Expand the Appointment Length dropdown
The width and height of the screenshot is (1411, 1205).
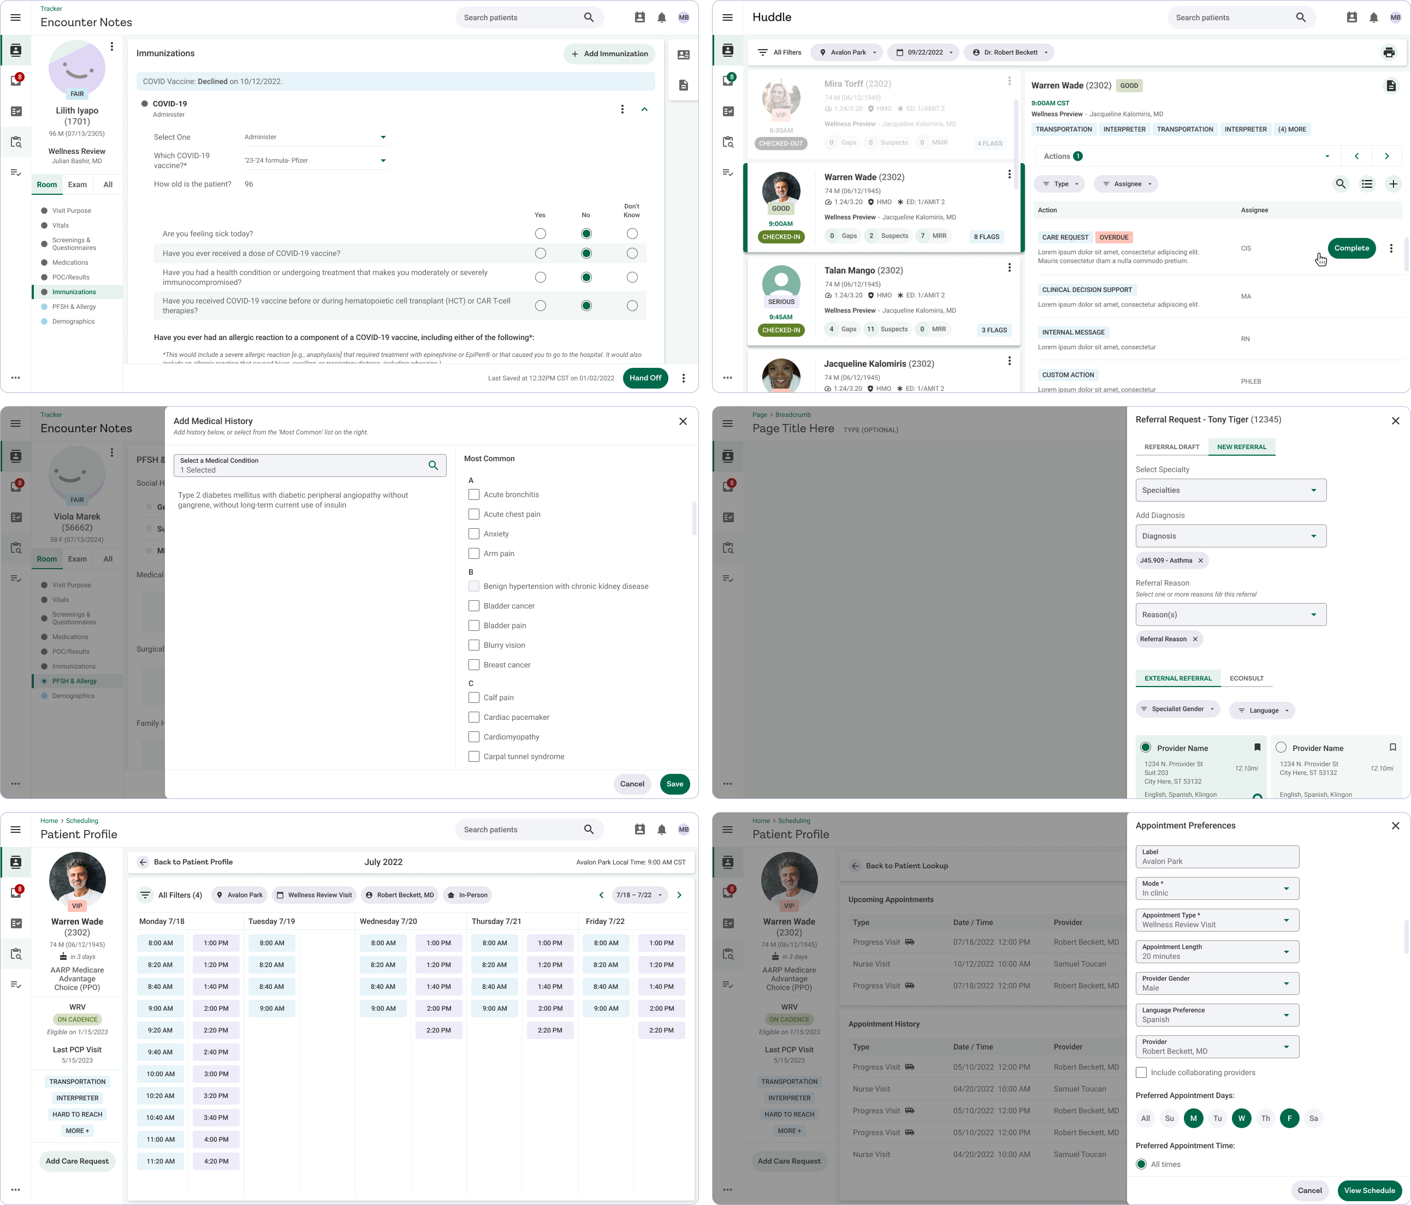1216,951
